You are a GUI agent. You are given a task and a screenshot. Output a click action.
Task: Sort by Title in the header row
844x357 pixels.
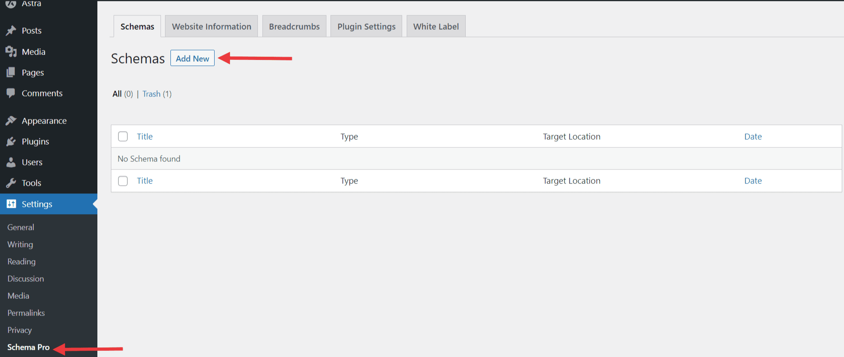tap(145, 137)
